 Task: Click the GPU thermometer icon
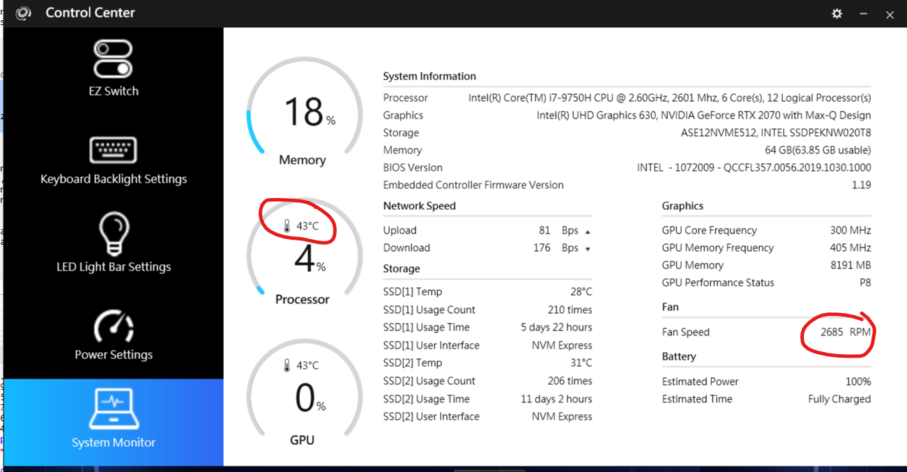(x=287, y=365)
